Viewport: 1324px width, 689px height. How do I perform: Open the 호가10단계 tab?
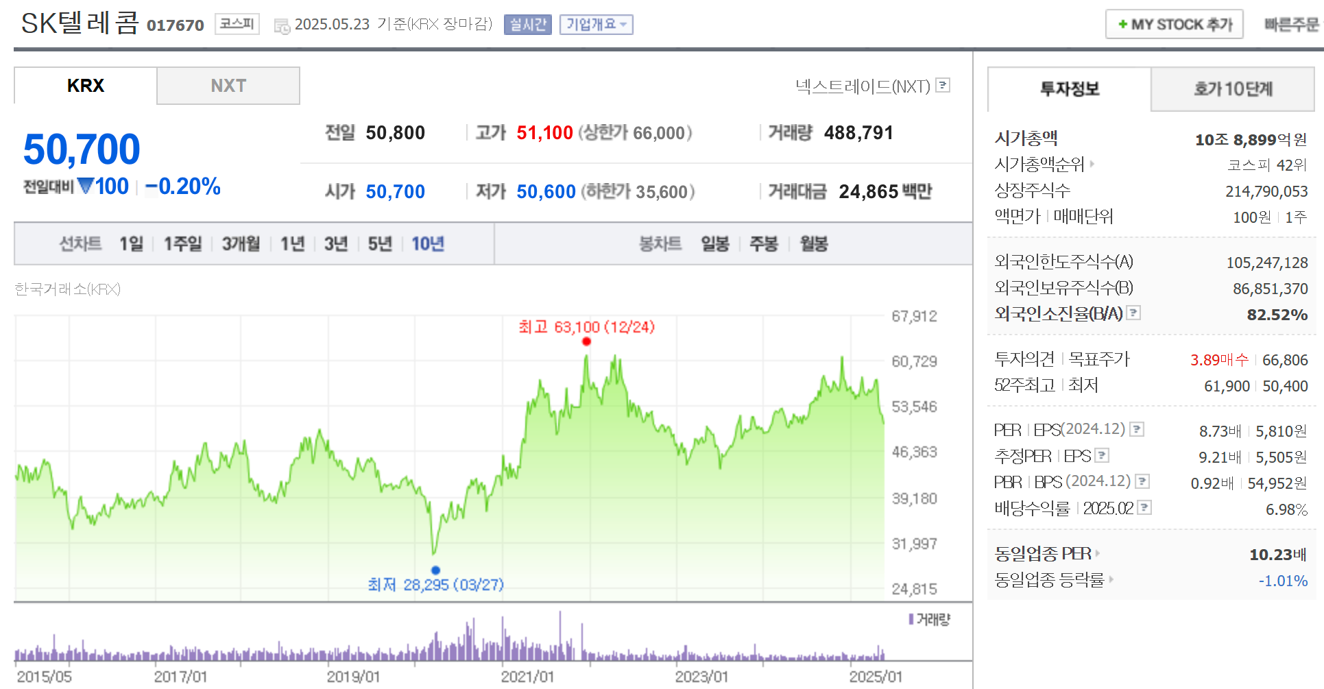point(1233,89)
